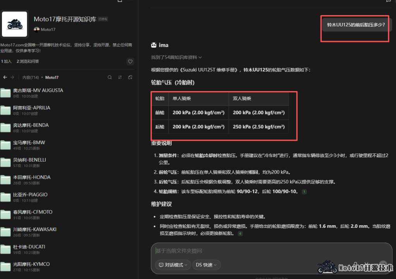The width and height of the screenshot is (396, 279).
Task: Open the 对话模式 mode dropdown
Action: [x=173, y=265]
